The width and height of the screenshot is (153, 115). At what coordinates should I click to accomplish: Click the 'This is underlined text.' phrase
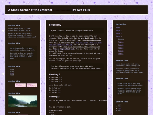point(64,42)
